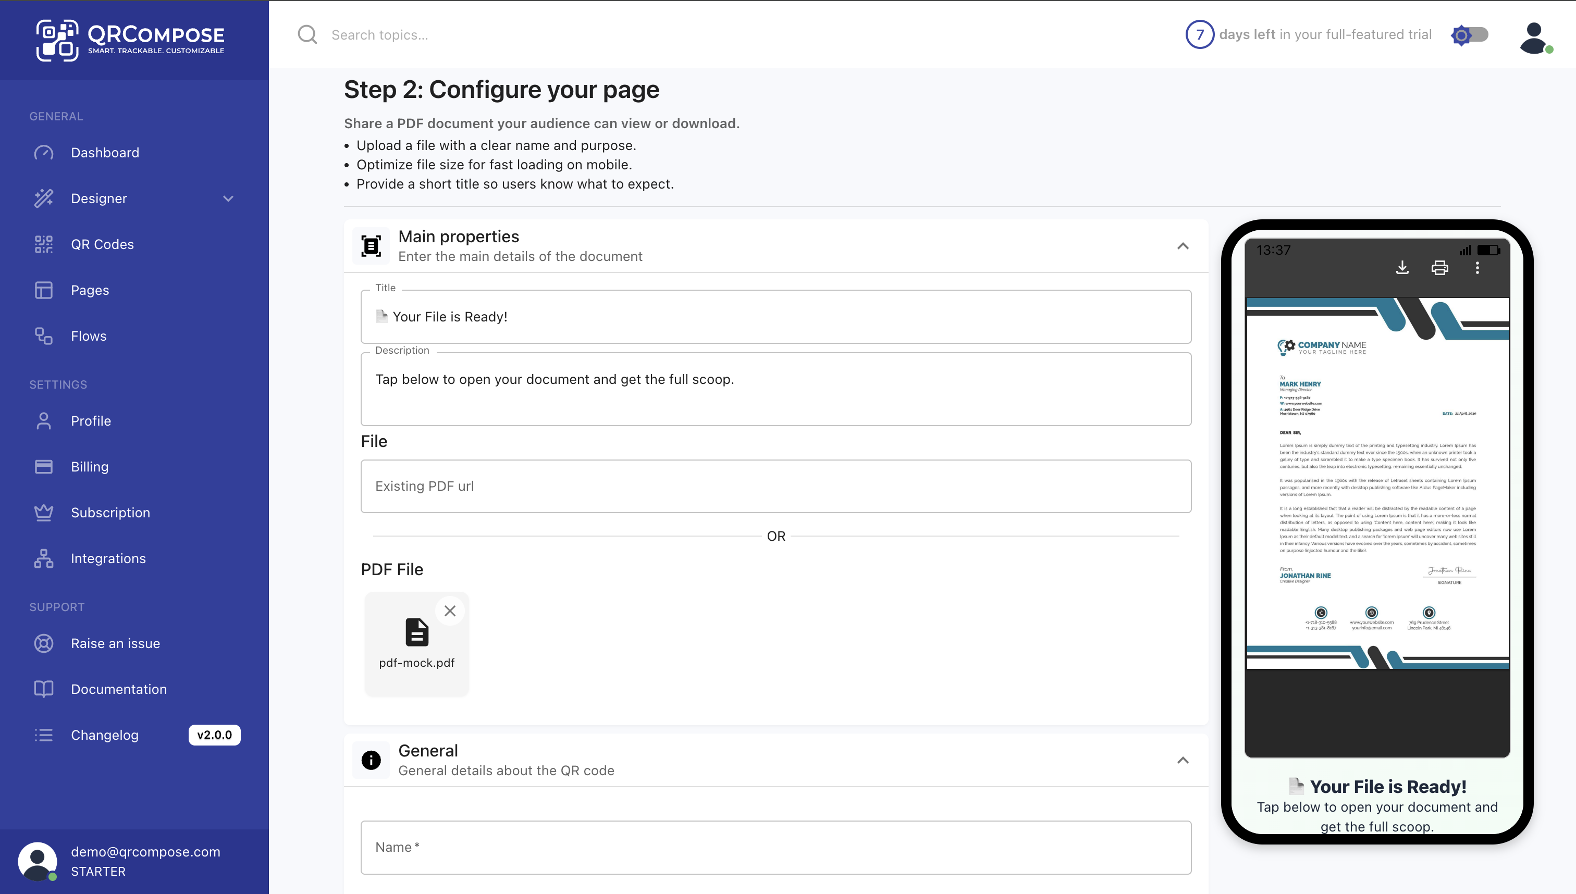Open Documentation from the sidebar
Viewport: 1576px width, 894px height.
pyautogui.click(x=119, y=689)
